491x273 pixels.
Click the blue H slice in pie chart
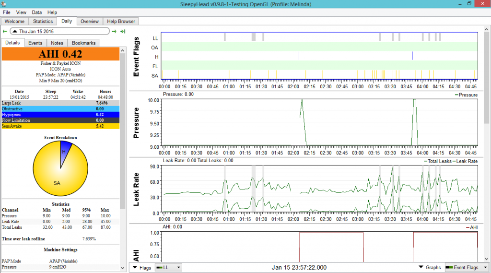coord(65,151)
